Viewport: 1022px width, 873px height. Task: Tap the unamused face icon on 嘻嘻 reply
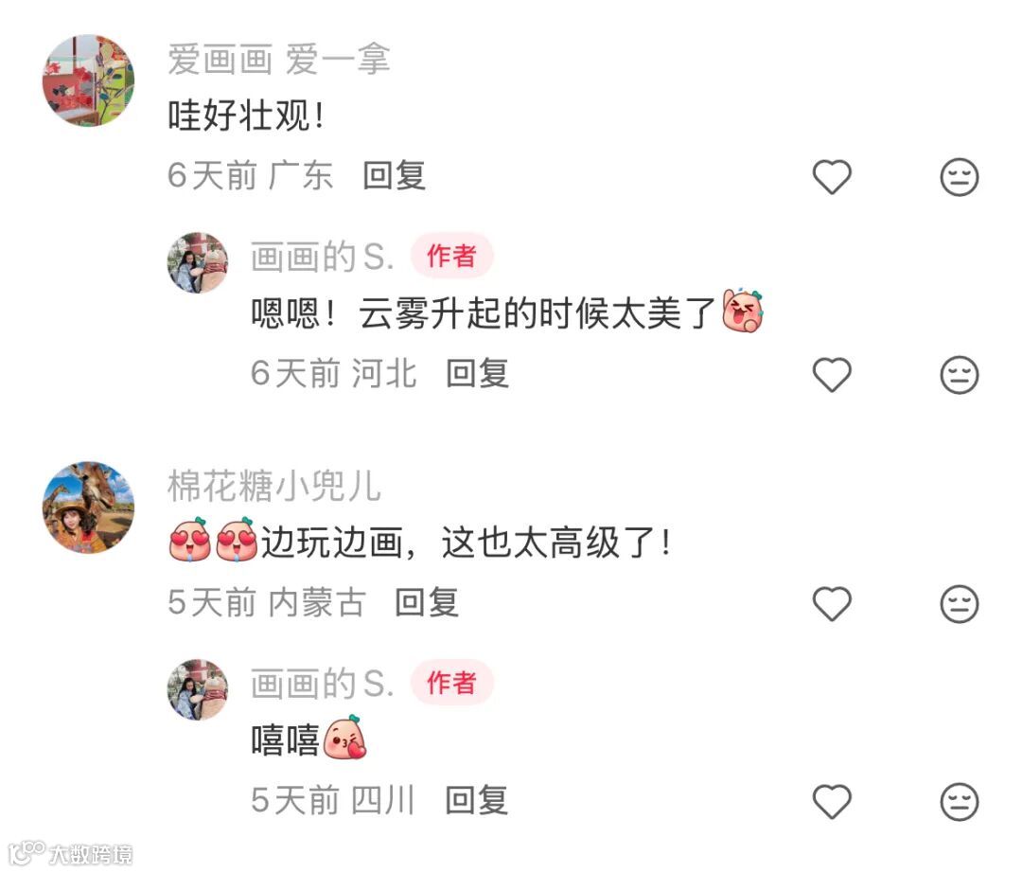(x=960, y=802)
